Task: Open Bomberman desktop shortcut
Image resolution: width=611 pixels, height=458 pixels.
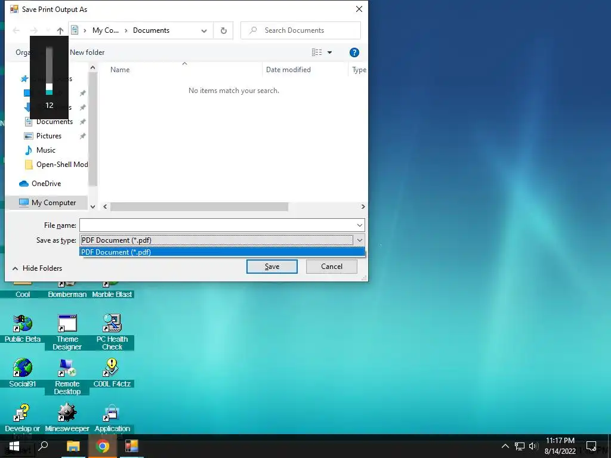Action: (x=67, y=290)
